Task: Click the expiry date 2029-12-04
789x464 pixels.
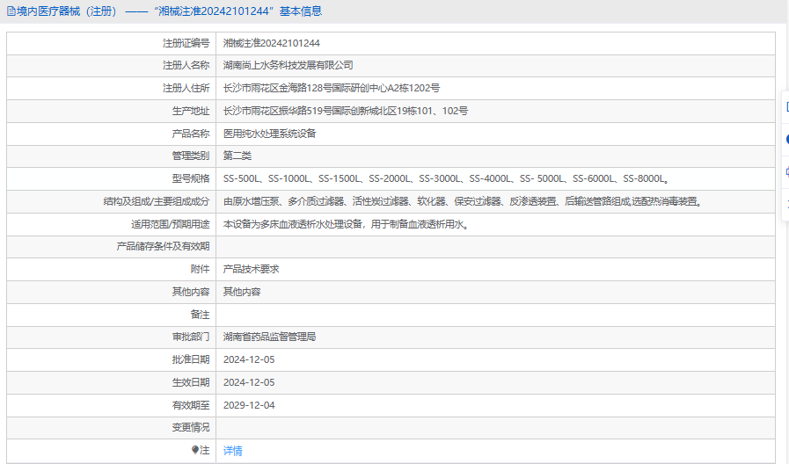Action: click(249, 404)
